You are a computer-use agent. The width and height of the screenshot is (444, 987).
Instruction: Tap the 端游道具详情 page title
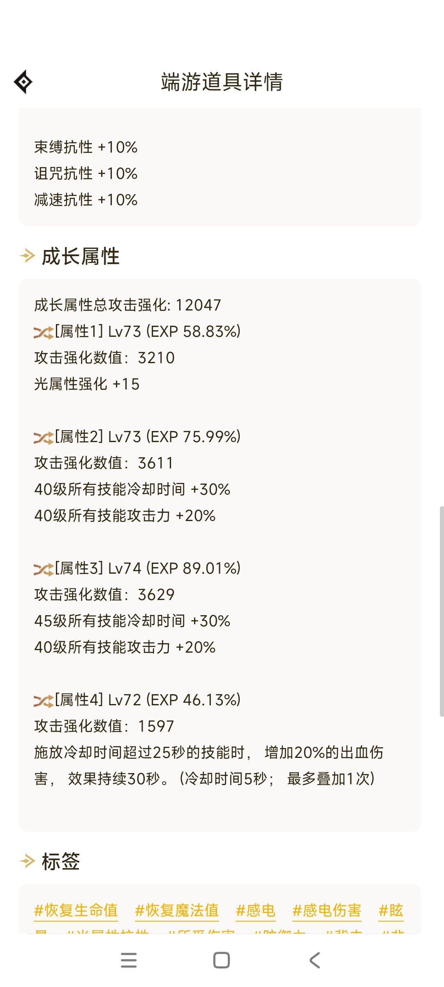pos(222,82)
